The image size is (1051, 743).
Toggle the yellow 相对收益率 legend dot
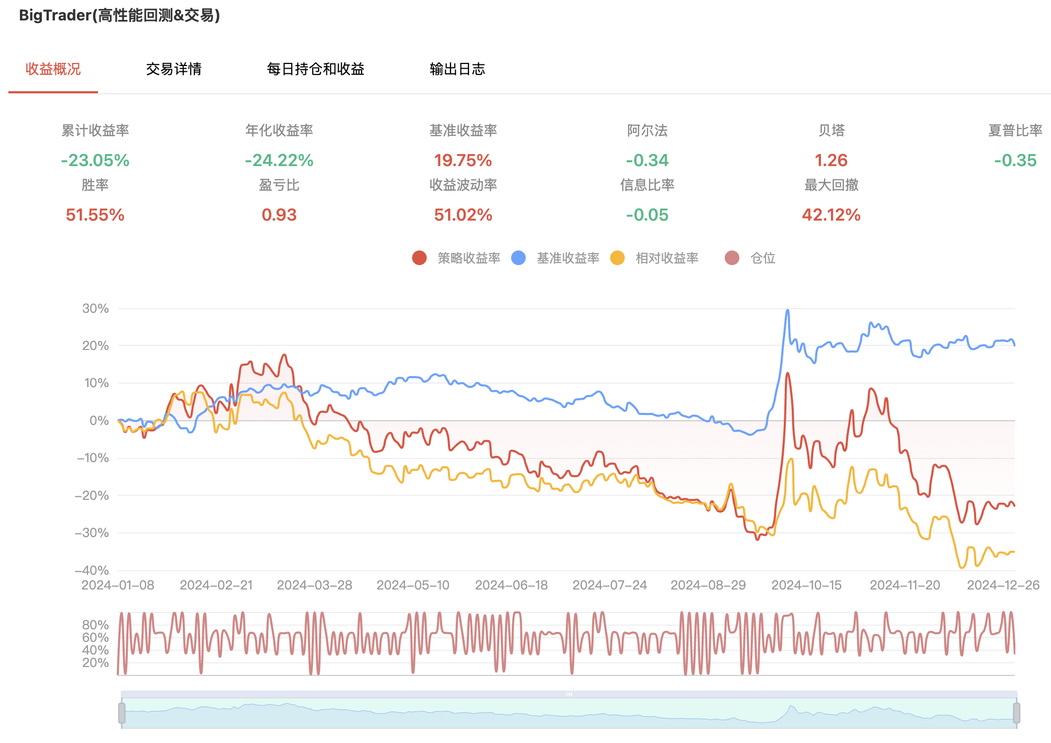tap(617, 258)
